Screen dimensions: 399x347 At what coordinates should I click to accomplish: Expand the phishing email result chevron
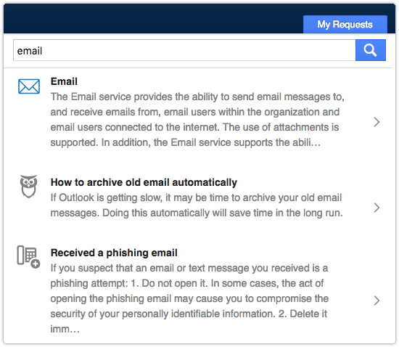pos(377,301)
